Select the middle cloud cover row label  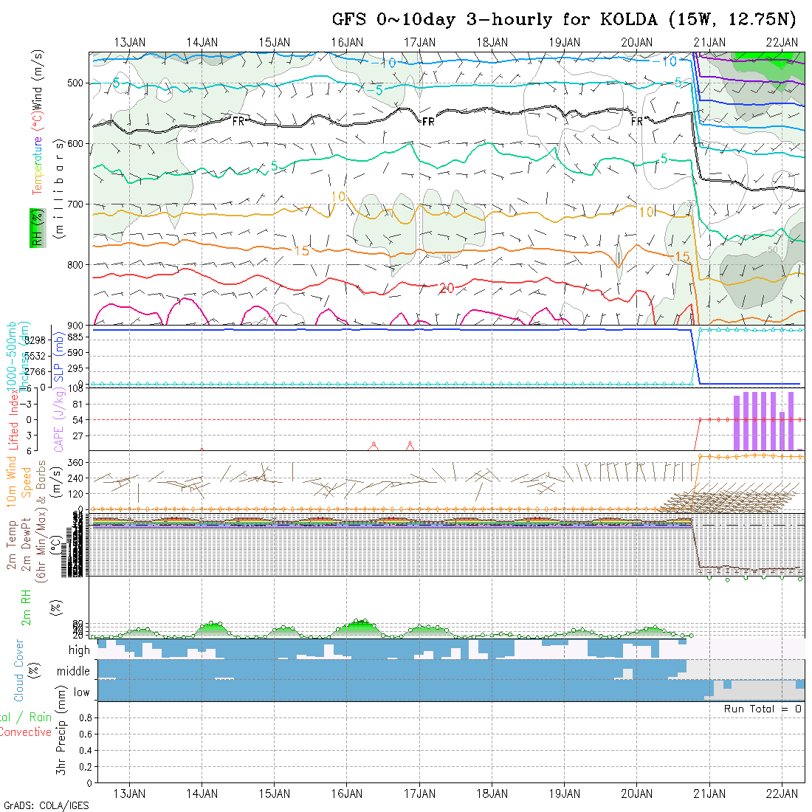click(x=74, y=672)
